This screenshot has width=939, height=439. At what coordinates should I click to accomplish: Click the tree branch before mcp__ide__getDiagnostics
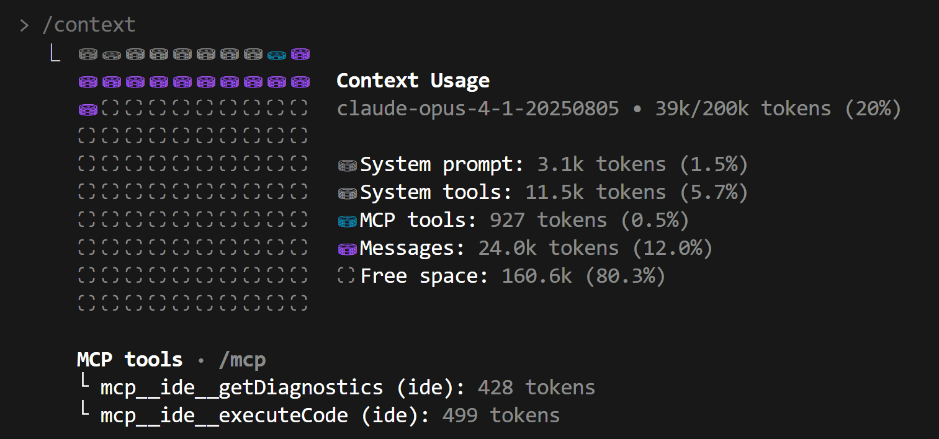(x=85, y=386)
